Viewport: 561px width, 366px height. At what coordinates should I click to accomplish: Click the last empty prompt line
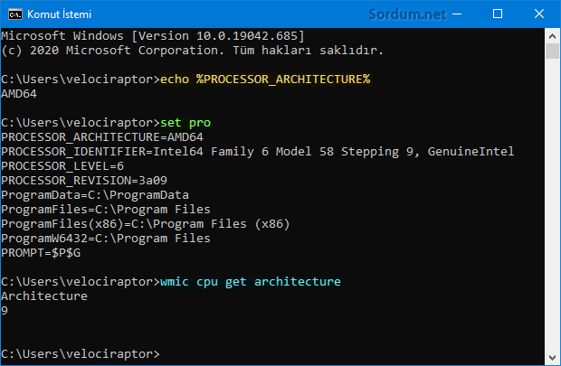[81, 354]
